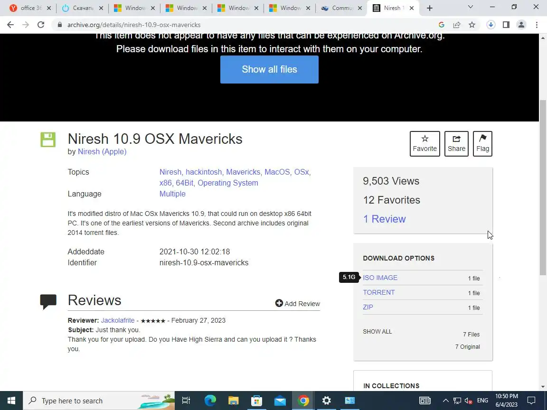Open the Niresh (Apple) author link
547x410 pixels.
click(102, 152)
